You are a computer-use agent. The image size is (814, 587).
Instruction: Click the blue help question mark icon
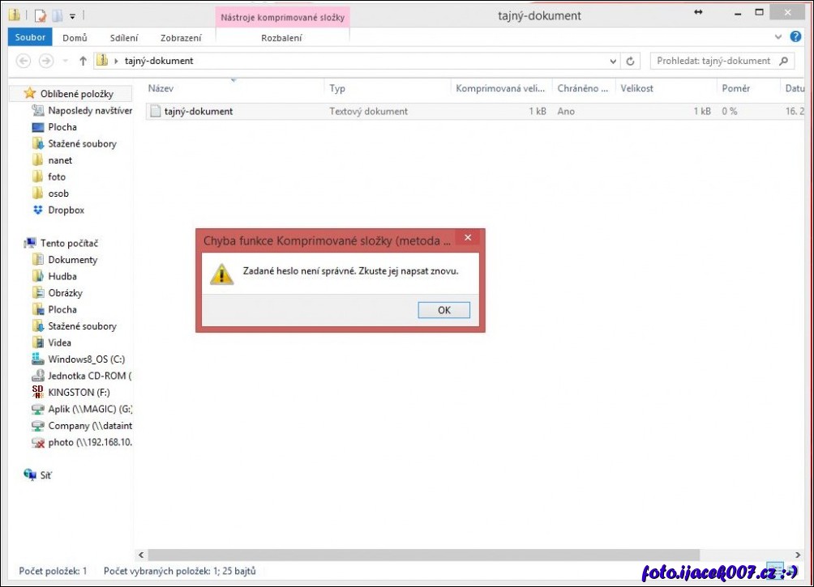[x=795, y=37]
